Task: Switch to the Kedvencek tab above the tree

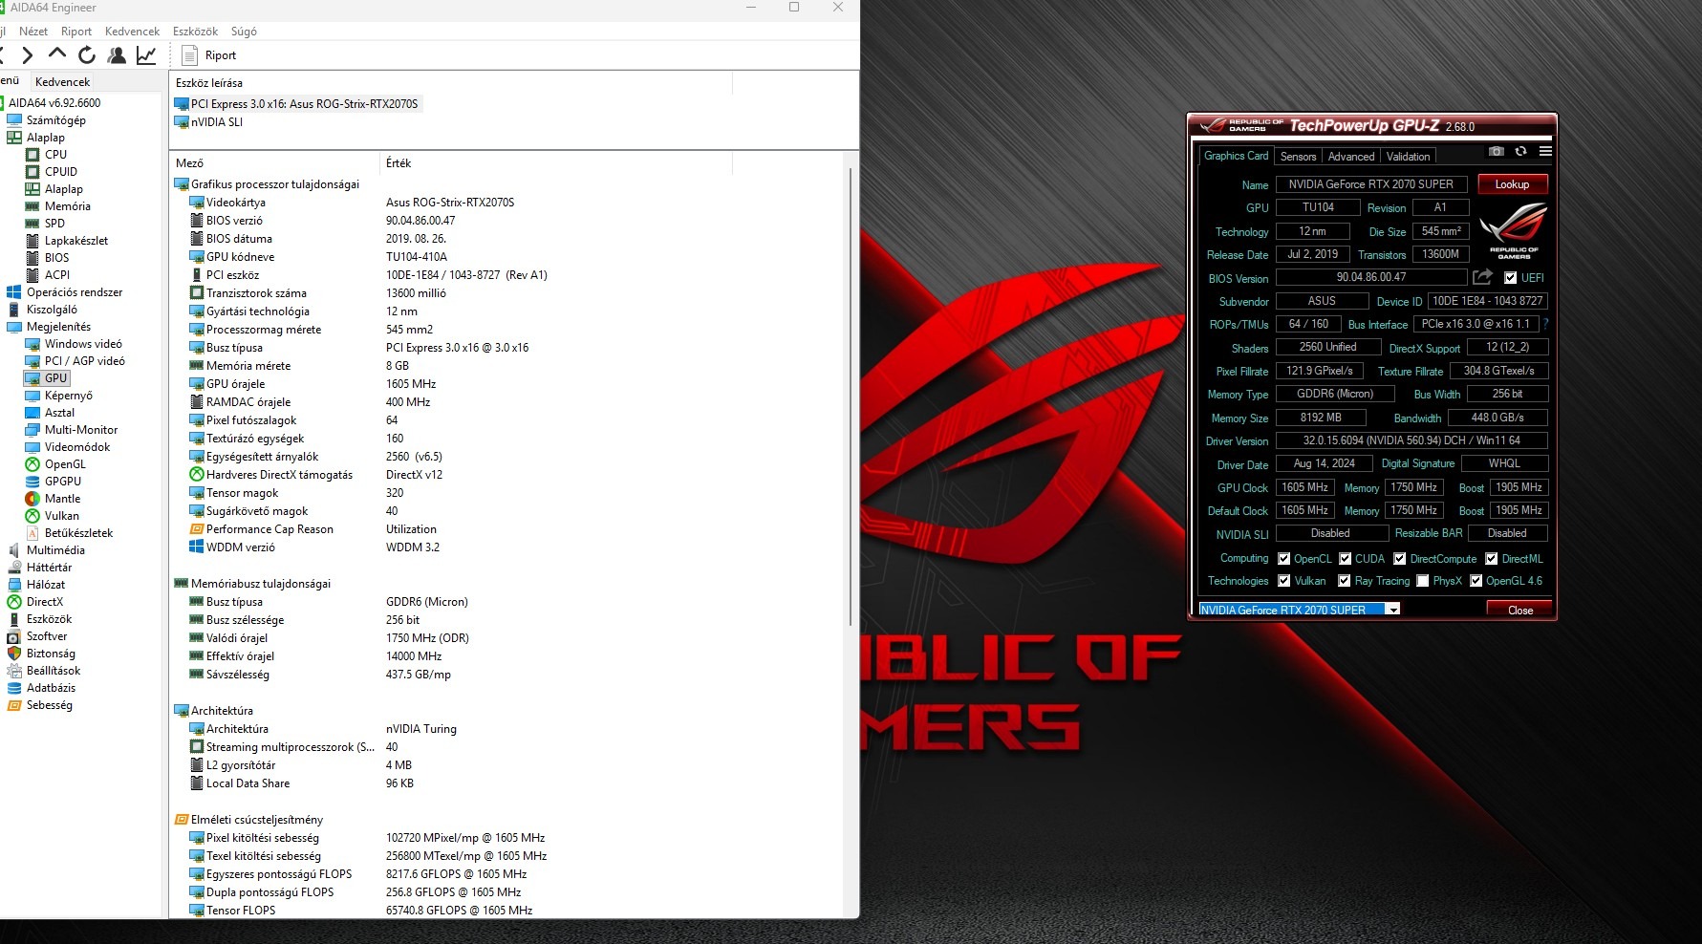Action: [x=62, y=82]
